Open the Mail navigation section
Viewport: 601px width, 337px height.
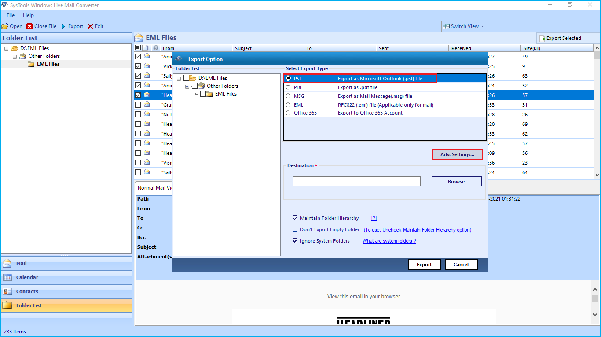(x=66, y=263)
